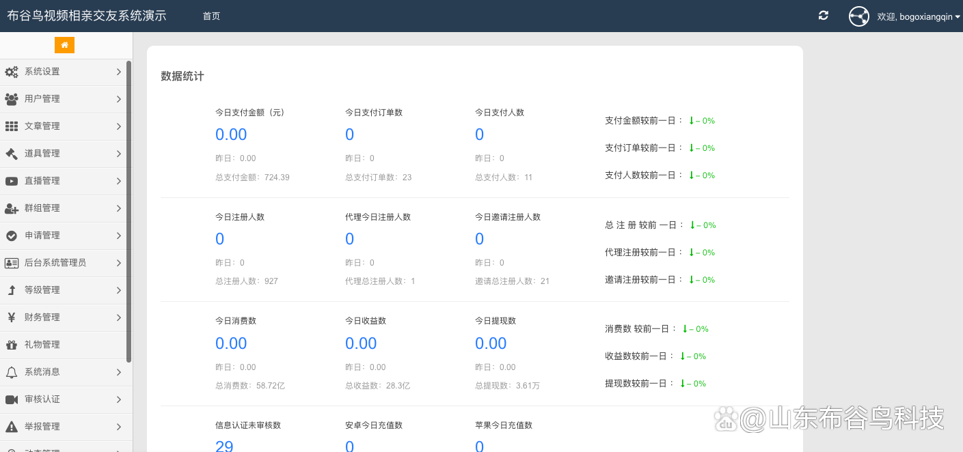Click the gavel icon beside 道具管理
Viewport: 963px width, 452px height.
point(12,154)
